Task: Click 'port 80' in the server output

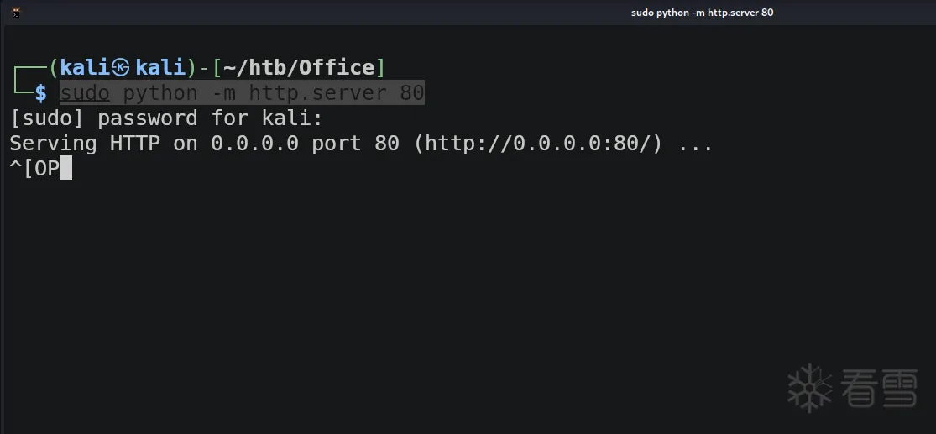Action: (x=355, y=144)
